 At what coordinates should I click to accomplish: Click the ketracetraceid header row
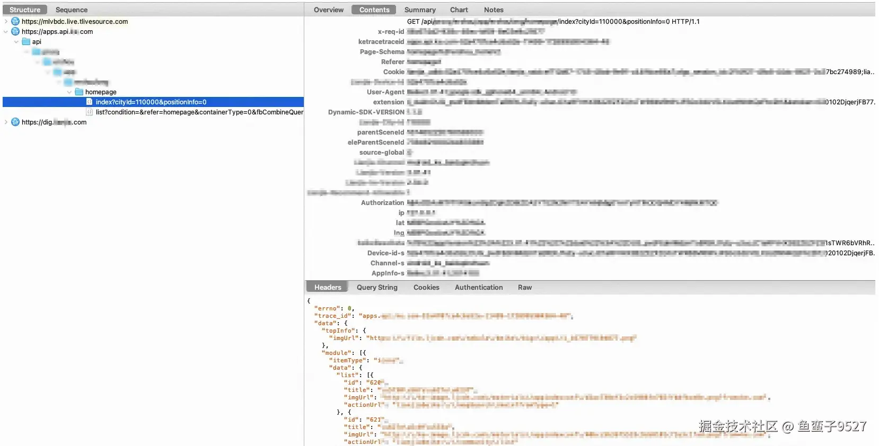(x=590, y=42)
